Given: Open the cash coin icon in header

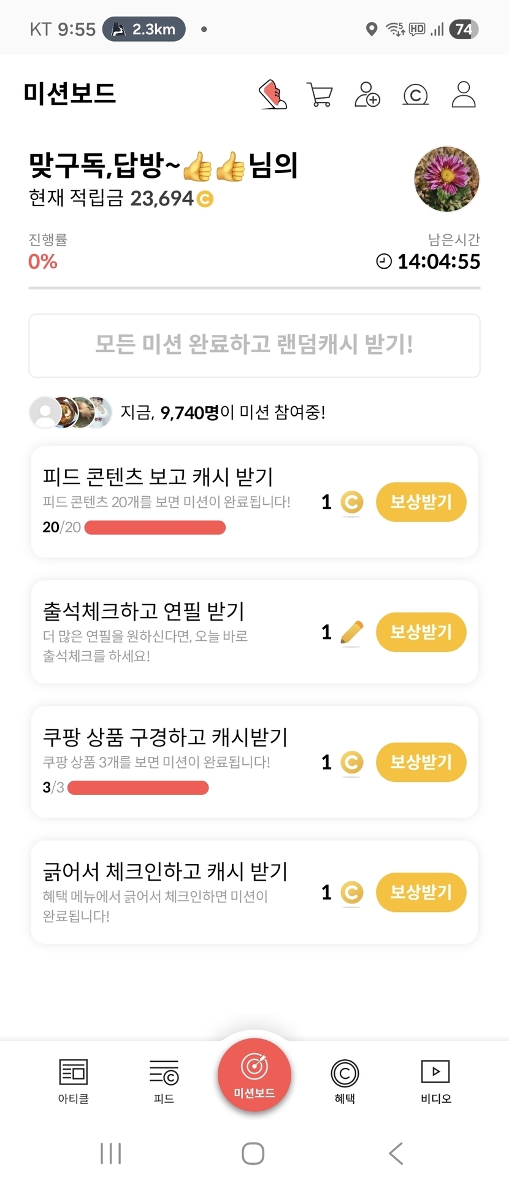Looking at the screenshot, I should point(415,95).
